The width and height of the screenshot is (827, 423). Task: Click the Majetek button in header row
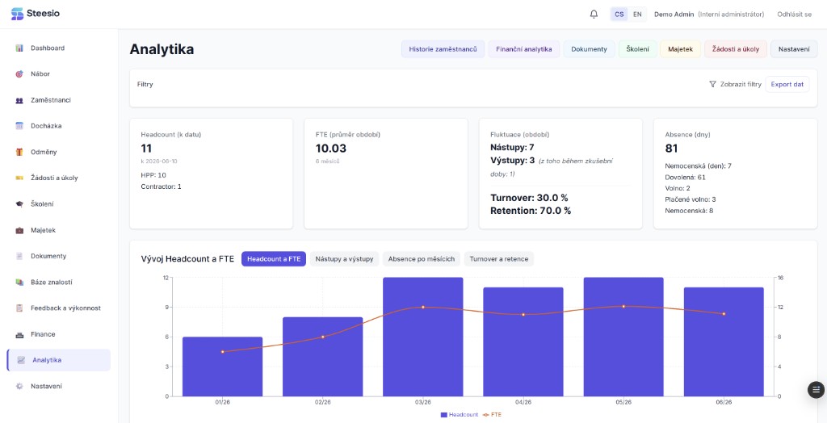pos(680,49)
